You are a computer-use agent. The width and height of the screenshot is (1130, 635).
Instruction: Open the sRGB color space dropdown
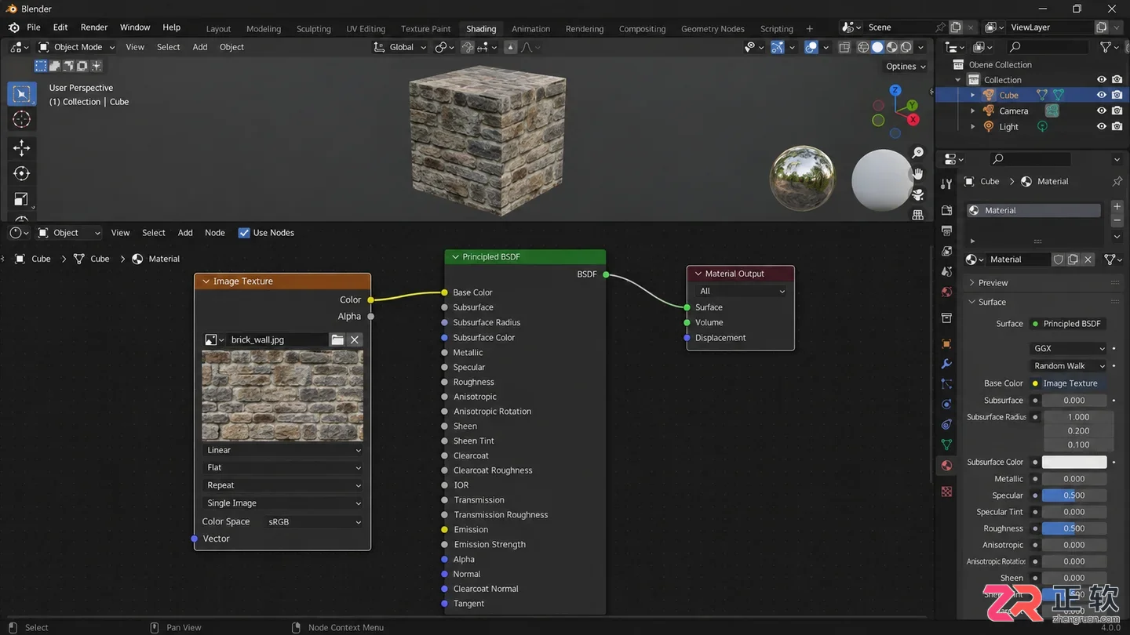[314, 521]
